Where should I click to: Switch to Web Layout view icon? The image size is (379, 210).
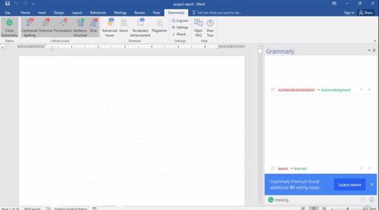click(x=324, y=209)
